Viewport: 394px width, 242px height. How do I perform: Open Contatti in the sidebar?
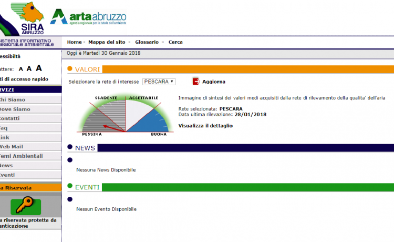pyautogui.click(x=11, y=118)
